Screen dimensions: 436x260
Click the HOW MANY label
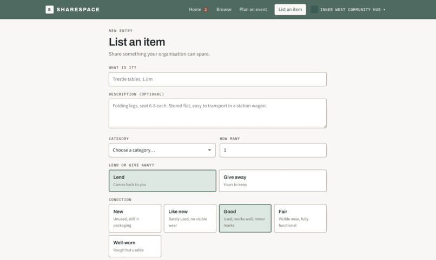(230, 139)
